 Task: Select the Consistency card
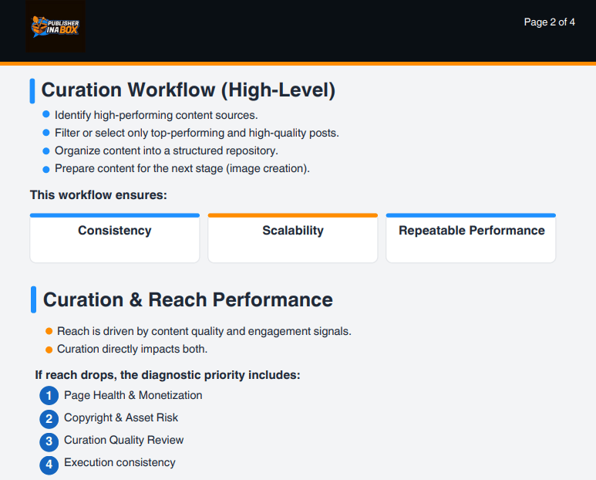coord(115,238)
